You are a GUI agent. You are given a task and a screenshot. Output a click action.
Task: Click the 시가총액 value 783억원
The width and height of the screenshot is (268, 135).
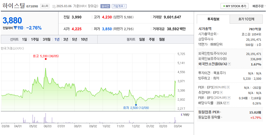tap(255, 29)
